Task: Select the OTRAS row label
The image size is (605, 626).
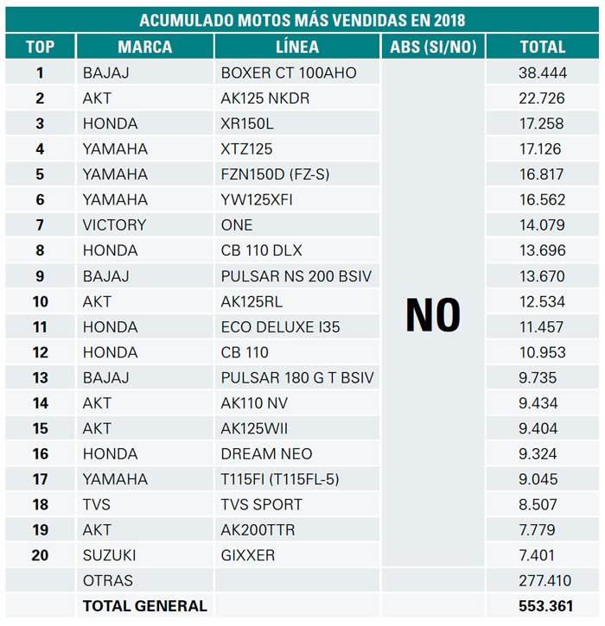Action: (x=108, y=580)
